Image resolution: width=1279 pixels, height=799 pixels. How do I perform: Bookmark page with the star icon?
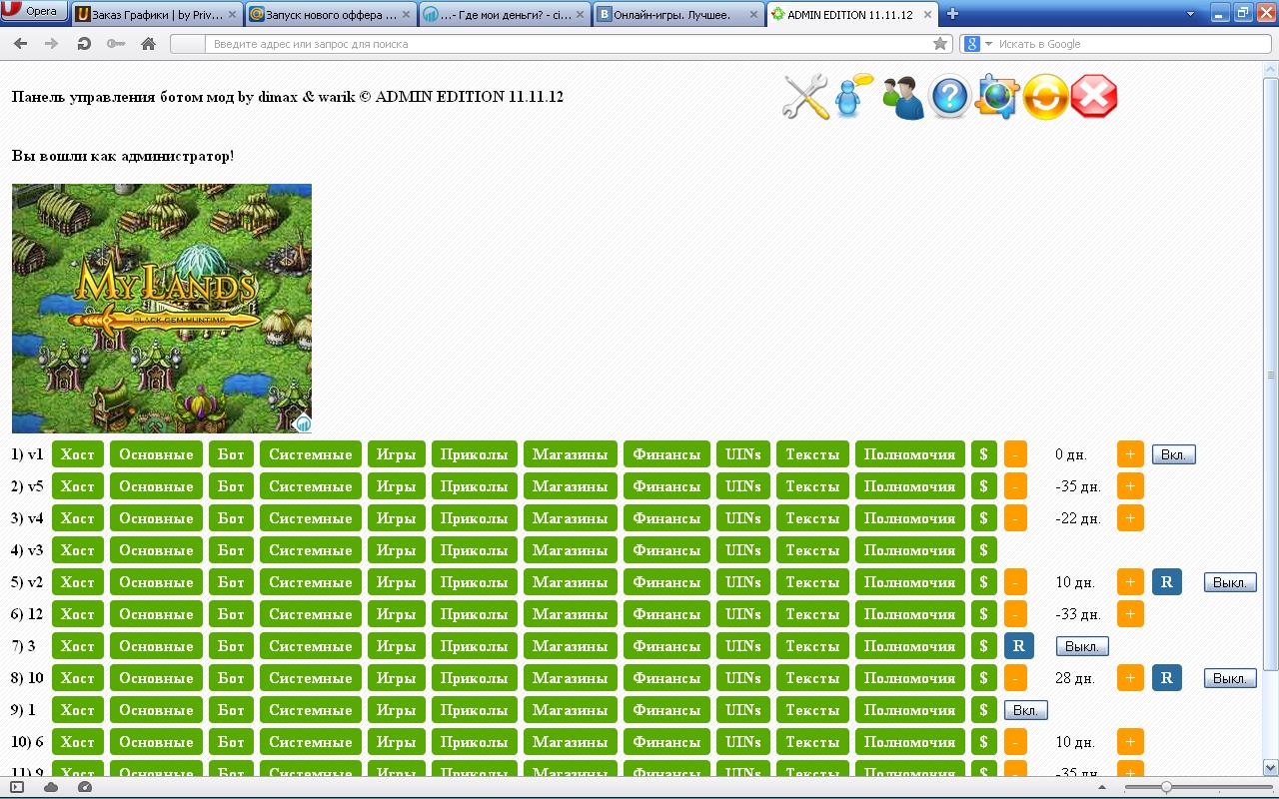[x=939, y=44]
